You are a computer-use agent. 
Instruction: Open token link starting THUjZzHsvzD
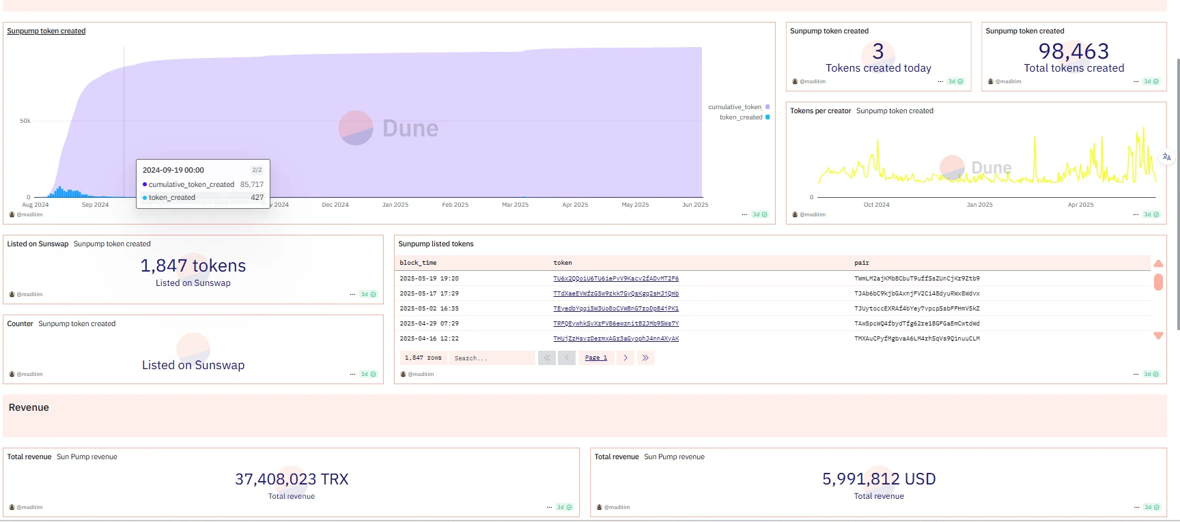click(616, 338)
